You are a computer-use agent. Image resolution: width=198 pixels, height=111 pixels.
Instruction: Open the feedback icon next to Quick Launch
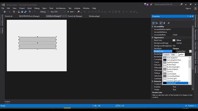tap(151, 4)
